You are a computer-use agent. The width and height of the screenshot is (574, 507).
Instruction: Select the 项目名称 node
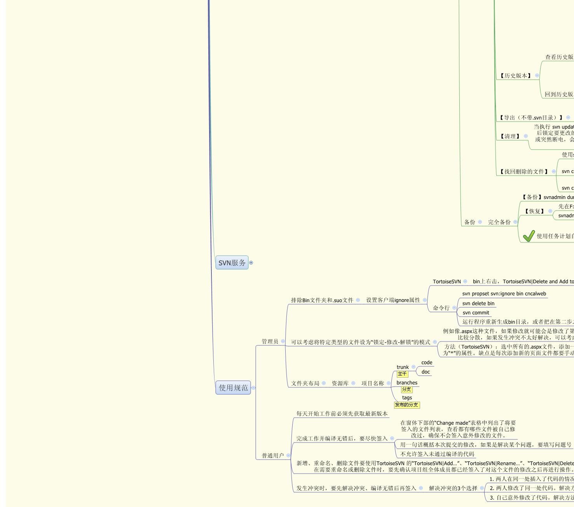(373, 383)
